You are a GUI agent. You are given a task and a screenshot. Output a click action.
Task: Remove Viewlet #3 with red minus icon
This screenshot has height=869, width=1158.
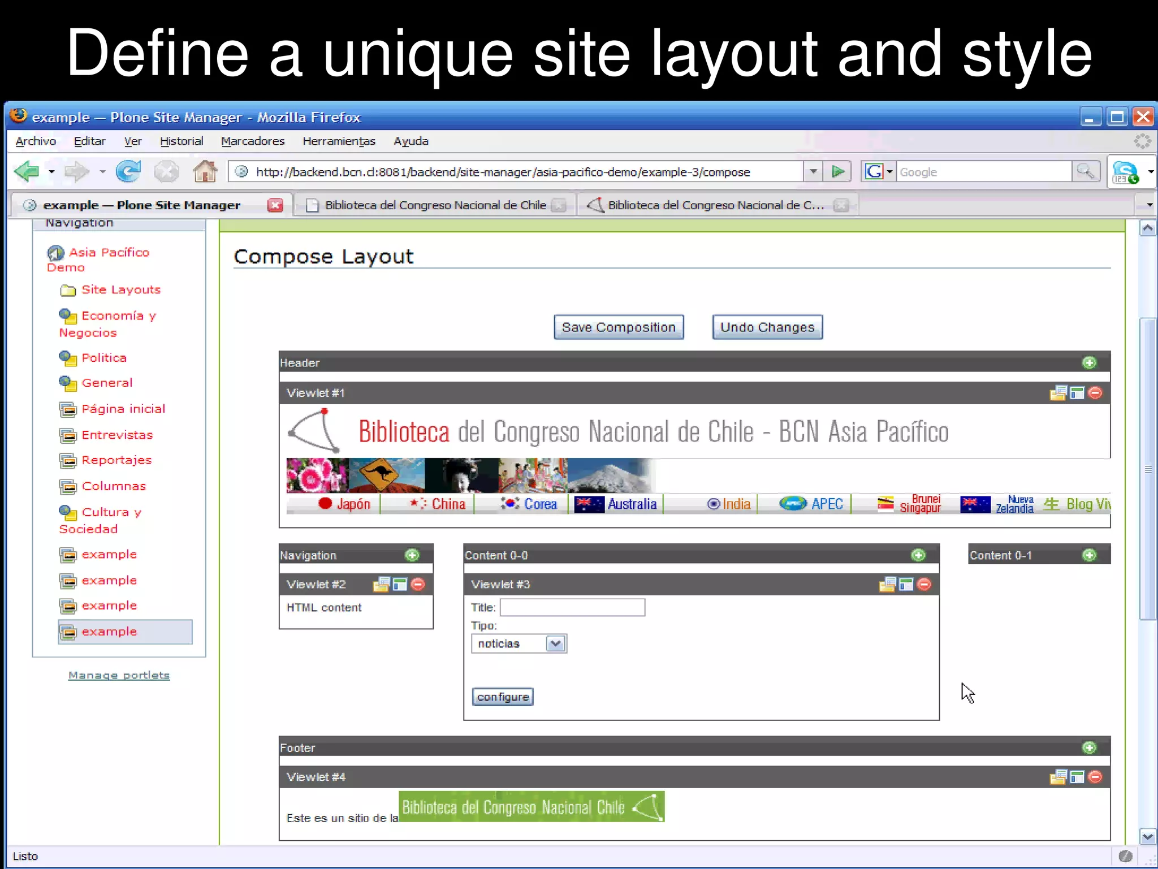tap(924, 585)
